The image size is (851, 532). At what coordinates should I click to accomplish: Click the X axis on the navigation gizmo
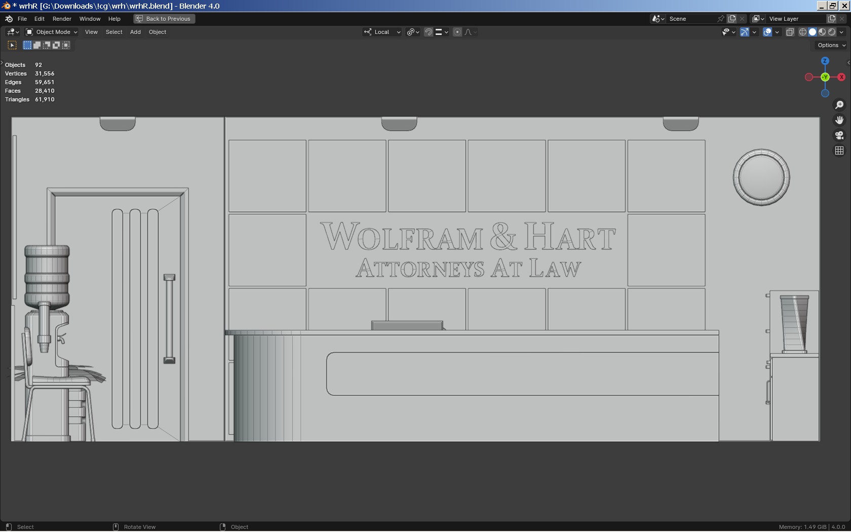coord(841,77)
